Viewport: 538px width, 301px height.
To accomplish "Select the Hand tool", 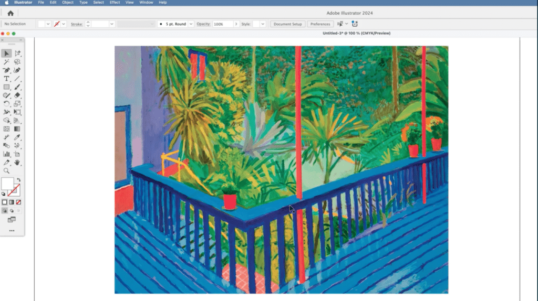I will [17, 163].
